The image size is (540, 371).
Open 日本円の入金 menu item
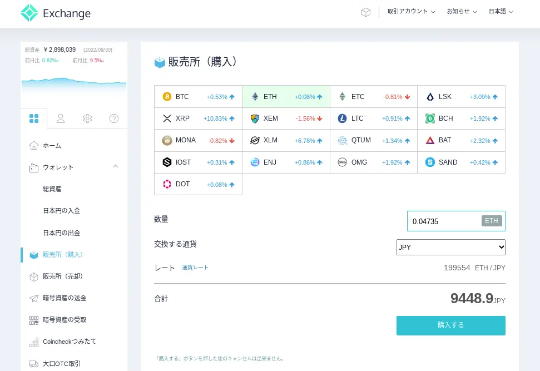(61, 211)
